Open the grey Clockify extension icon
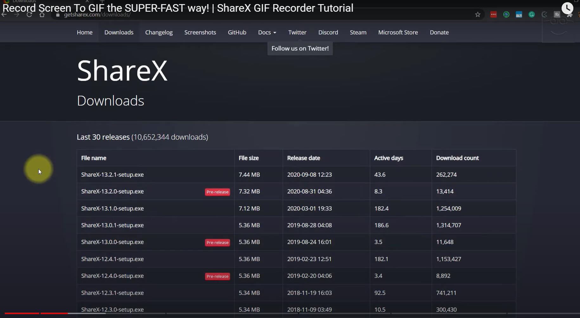 coord(544,15)
